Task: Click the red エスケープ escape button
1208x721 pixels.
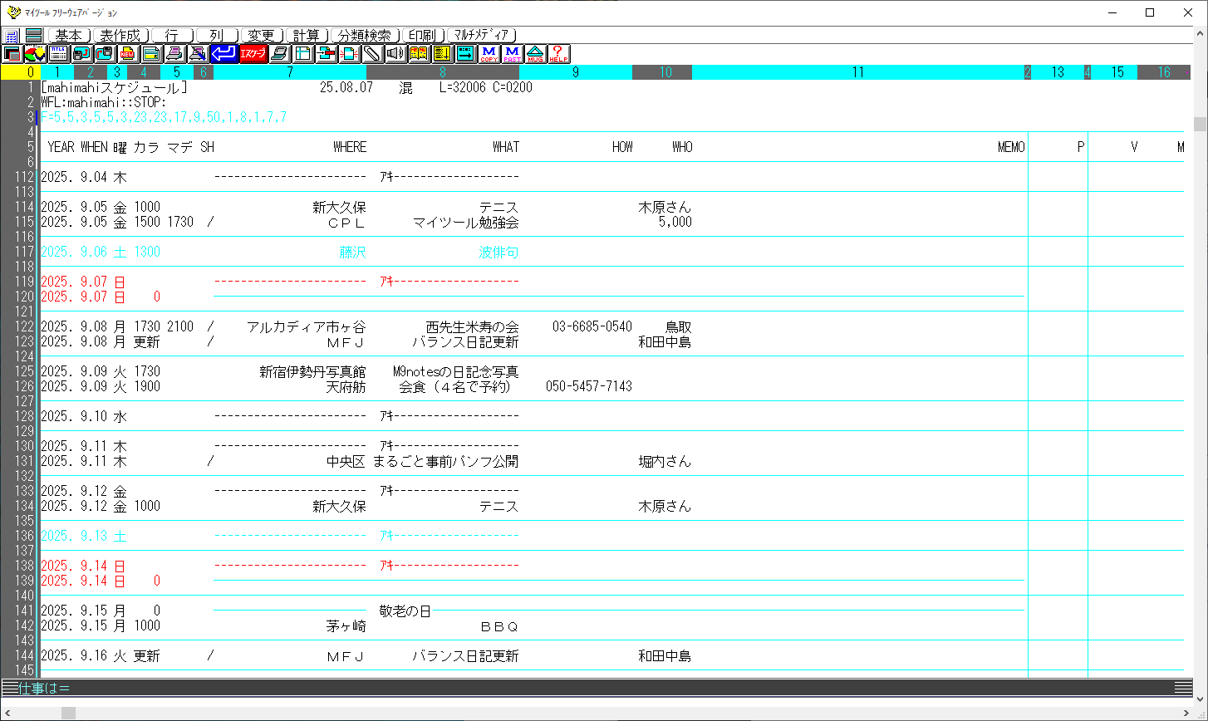Action: click(253, 54)
